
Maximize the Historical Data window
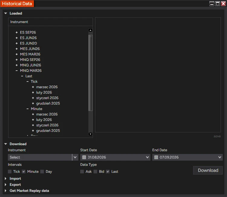pos(218,4)
